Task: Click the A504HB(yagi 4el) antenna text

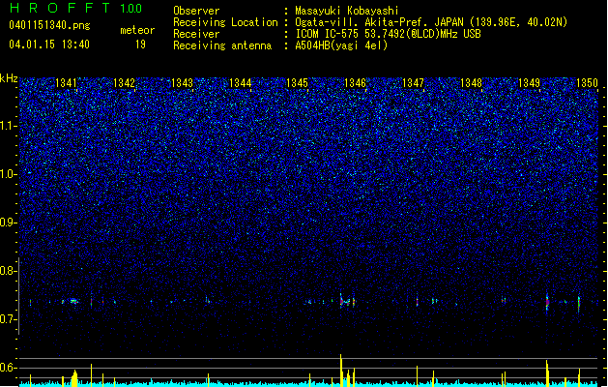Action: point(341,45)
